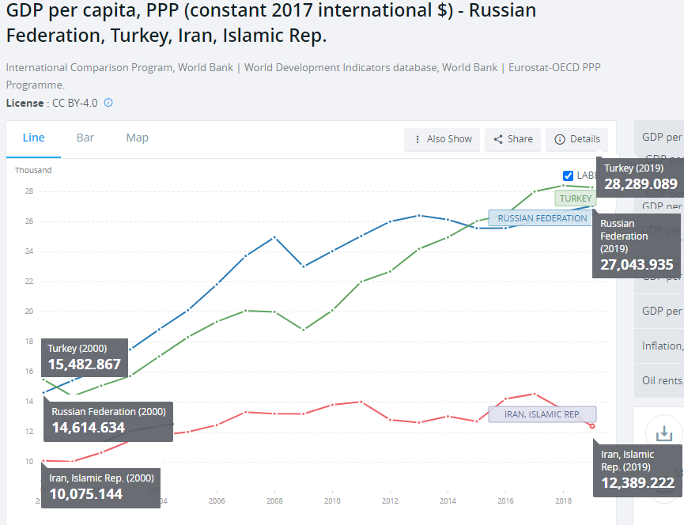
Task: Click the 2014 x-axis label
Action: pyautogui.click(x=448, y=501)
